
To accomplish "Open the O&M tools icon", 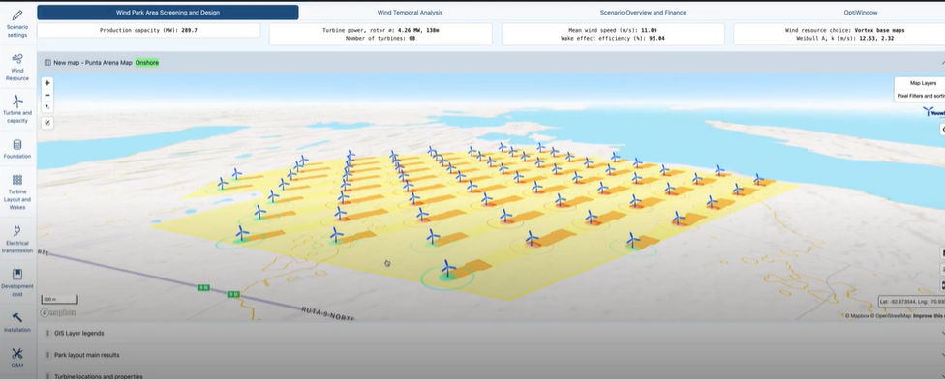I will coord(17,358).
